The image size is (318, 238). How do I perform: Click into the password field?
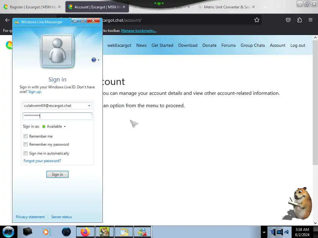pyautogui.click(x=57, y=116)
